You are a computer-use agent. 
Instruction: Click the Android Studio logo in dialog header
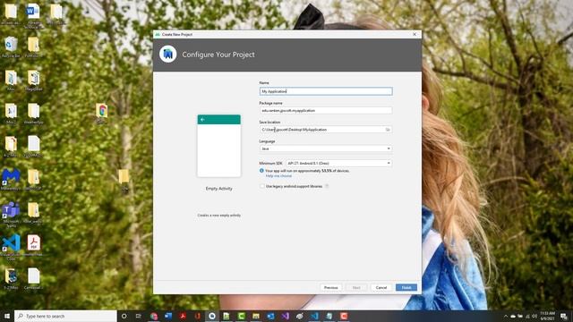[x=168, y=55]
